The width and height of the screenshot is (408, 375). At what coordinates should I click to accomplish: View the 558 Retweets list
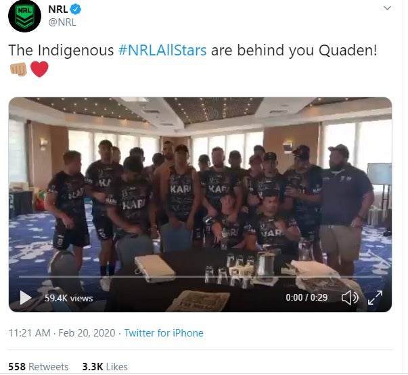tap(39, 367)
